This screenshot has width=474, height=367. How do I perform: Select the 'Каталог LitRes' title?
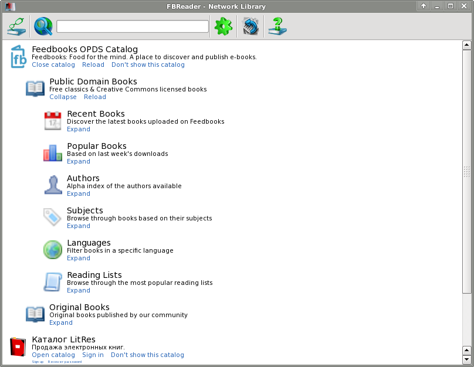(x=63, y=339)
